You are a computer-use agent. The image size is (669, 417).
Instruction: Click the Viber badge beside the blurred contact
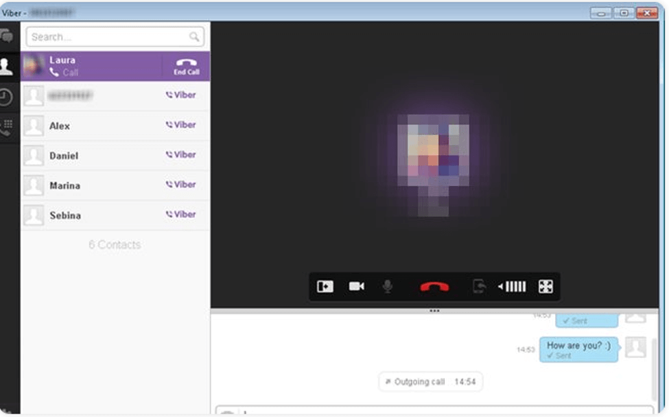[x=181, y=95]
